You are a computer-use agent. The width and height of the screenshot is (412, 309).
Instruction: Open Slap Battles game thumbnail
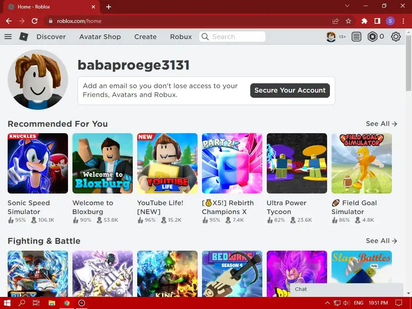click(x=362, y=267)
